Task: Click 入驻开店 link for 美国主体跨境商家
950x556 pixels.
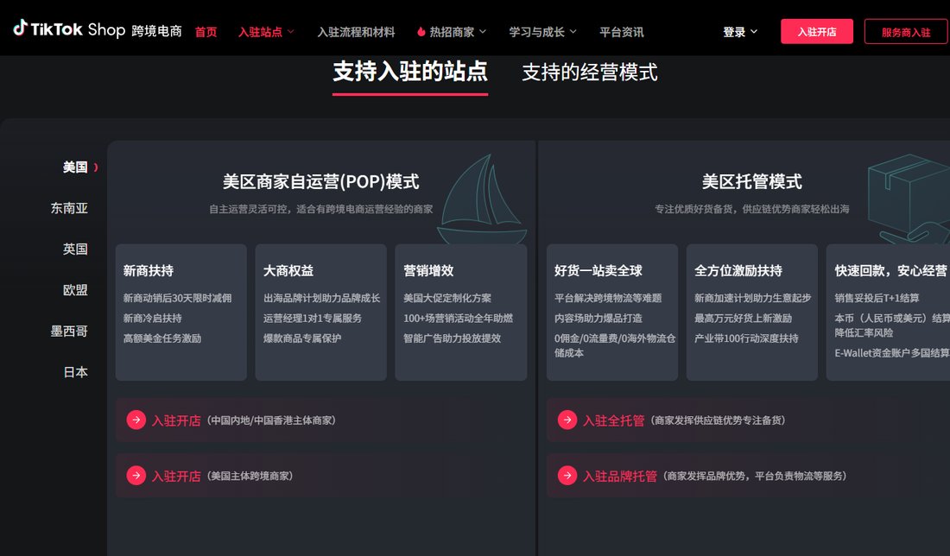Action: (175, 476)
